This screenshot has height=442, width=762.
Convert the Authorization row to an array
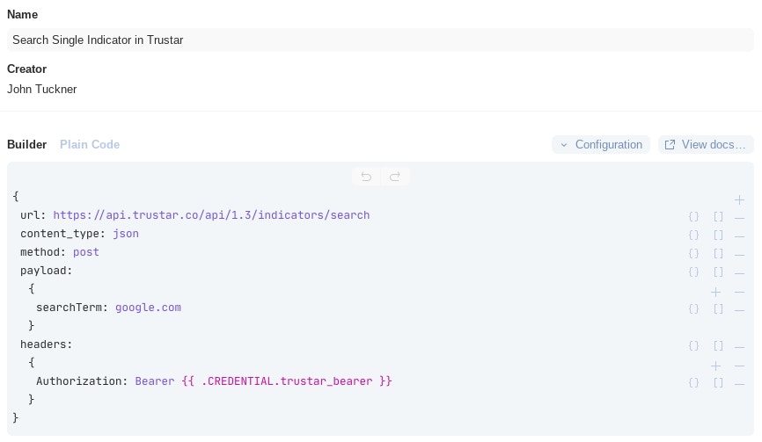point(718,383)
